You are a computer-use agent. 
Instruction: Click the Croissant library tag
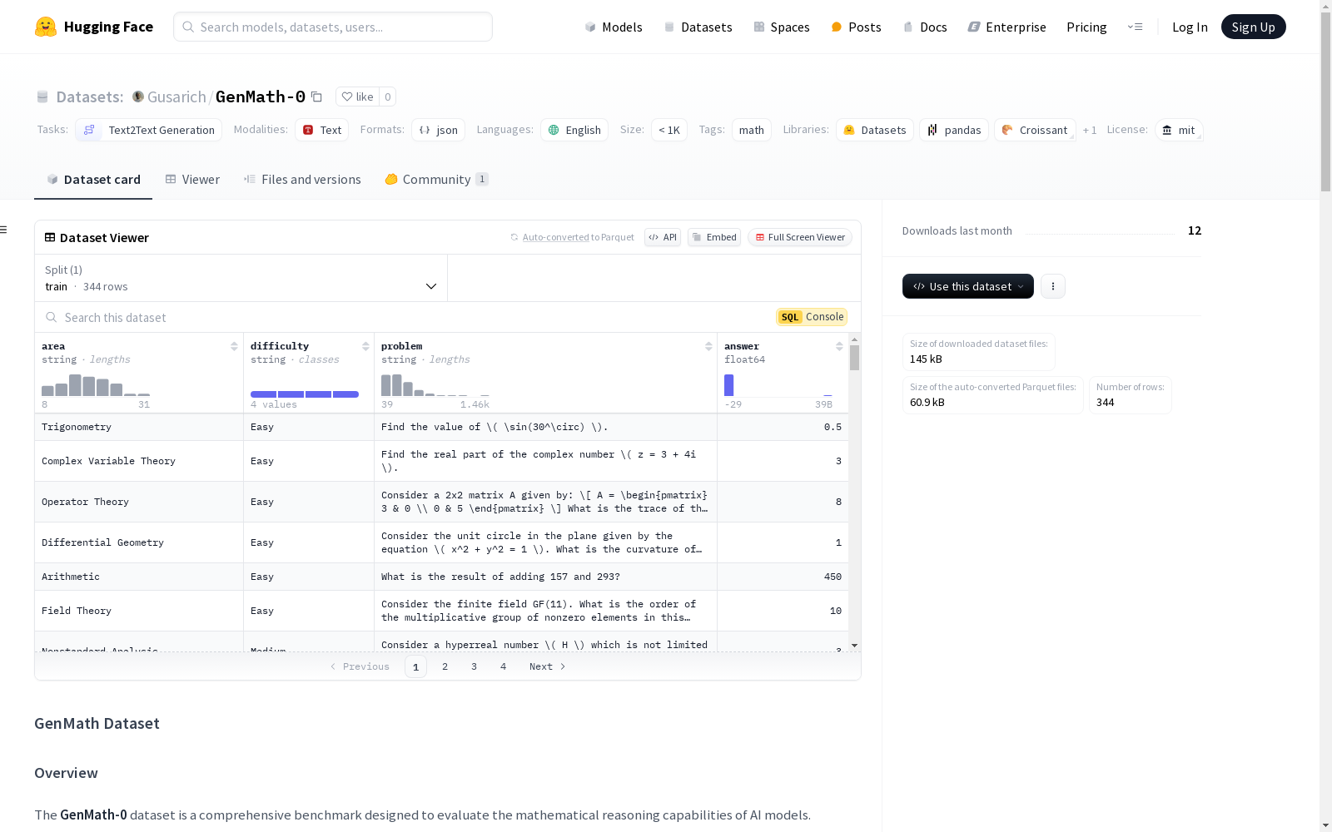point(1035,130)
